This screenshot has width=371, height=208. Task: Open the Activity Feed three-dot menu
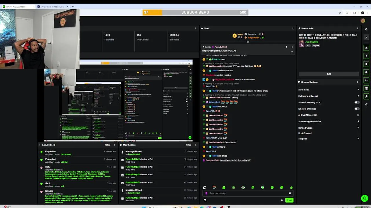[x=115, y=145]
